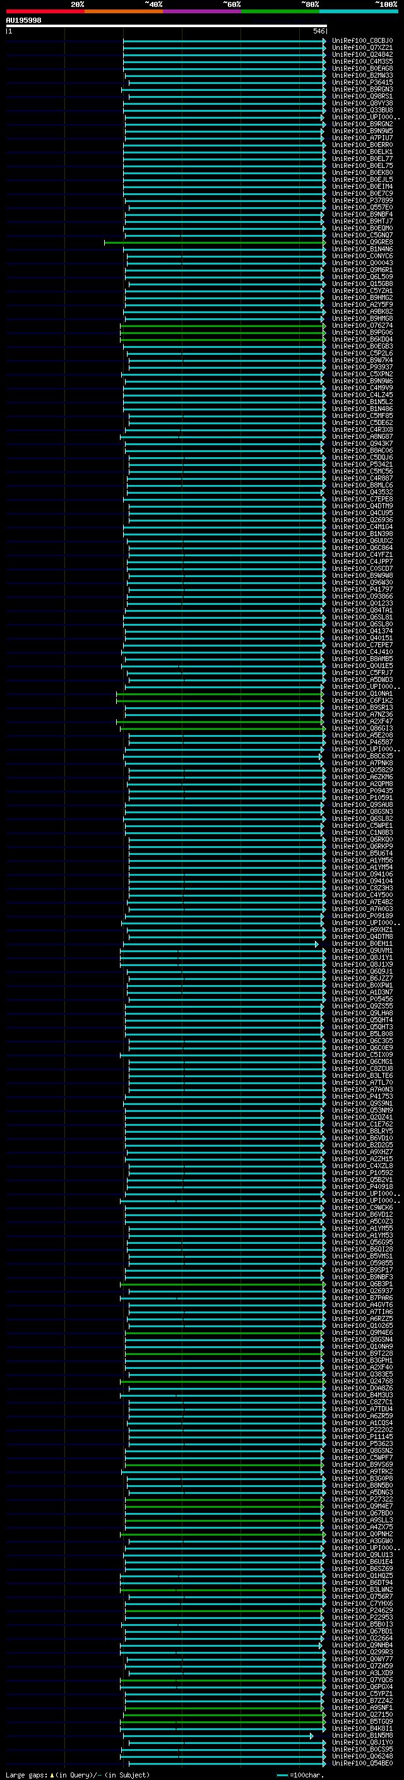Click UniRef100_C0NYC6 label
Screen dimensions: 404x1780
[362, 256]
